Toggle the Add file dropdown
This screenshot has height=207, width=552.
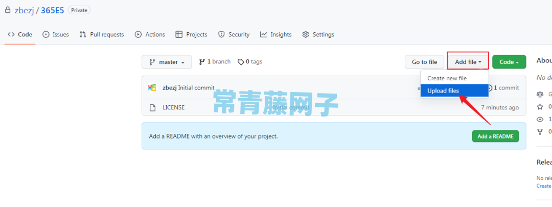tap(468, 62)
